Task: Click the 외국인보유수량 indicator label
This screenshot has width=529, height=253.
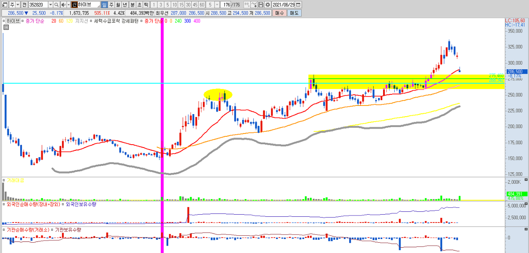Action: (81, 204)
